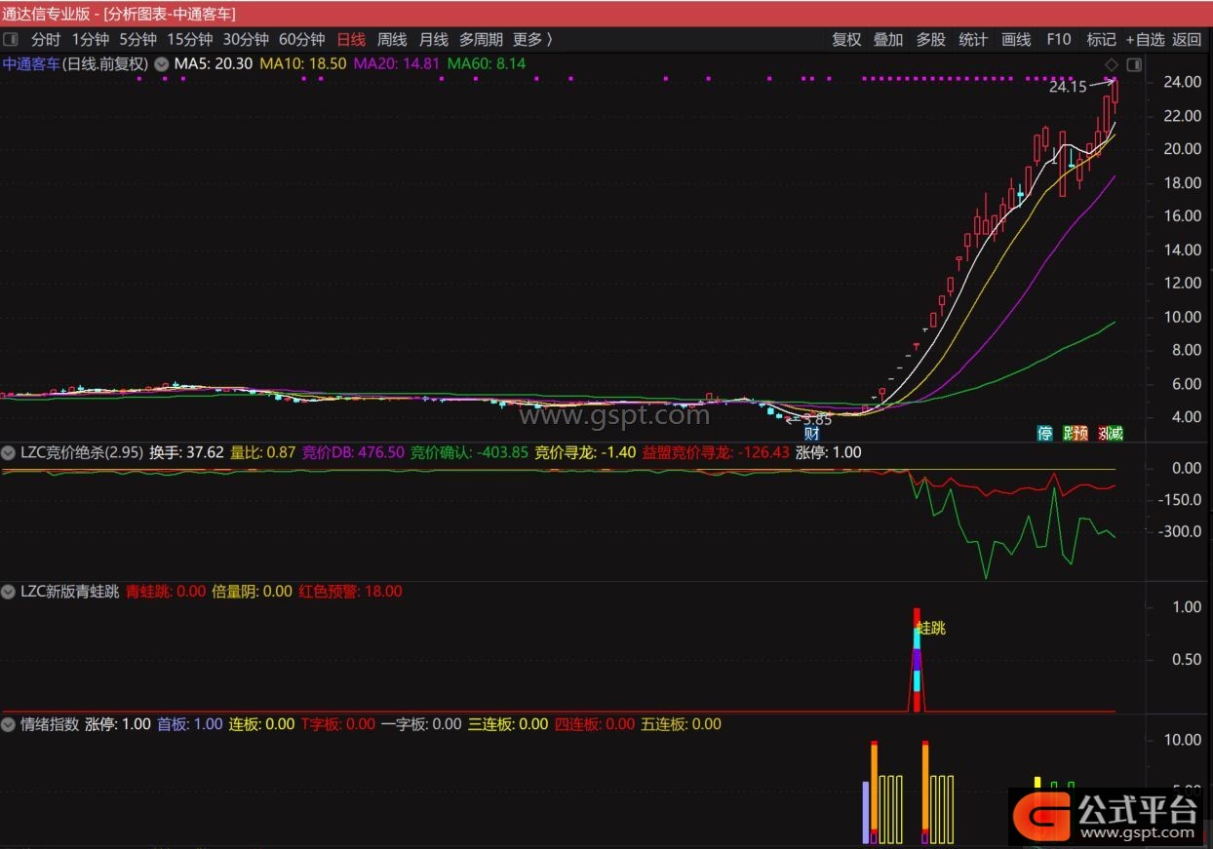Open 多周期 multi-period view
Viewport: 1213px width, 849px height.
[481, 40]
